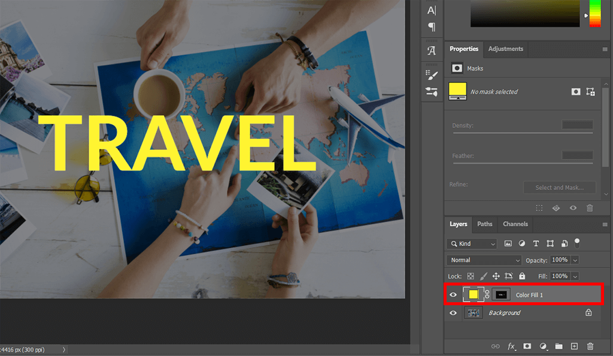Screen dimensions: 613x356
Task: Add a layer style (fx)
Action: 511,346
